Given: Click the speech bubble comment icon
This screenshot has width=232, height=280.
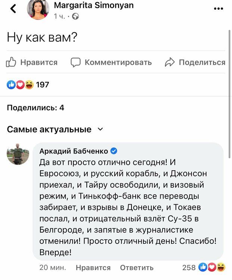Looking at the screenshot, I should pos(76,62).
